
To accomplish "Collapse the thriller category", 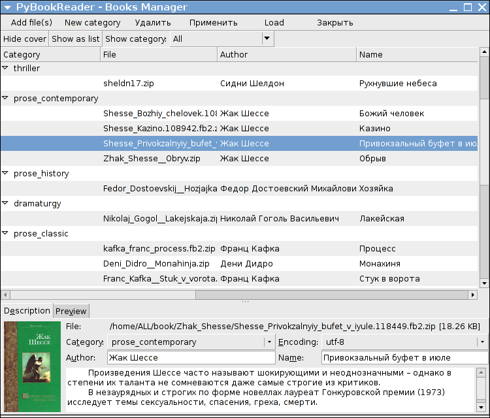I will 5,68.
